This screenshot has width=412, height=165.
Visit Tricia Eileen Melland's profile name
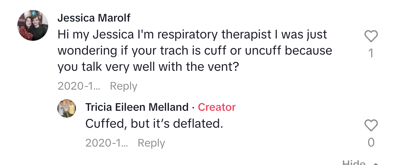click(137, 107)
